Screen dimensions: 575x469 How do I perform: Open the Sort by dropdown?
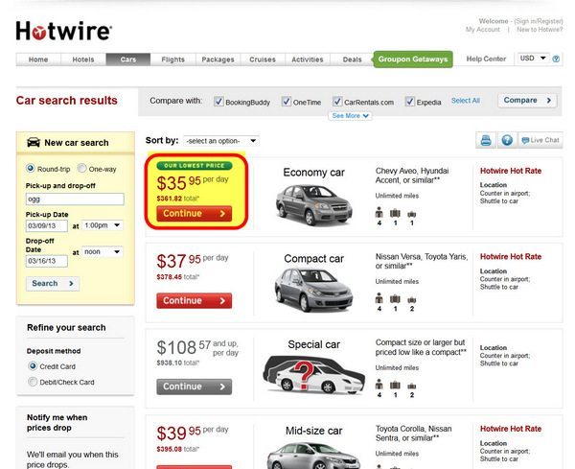[x=221, y=141]
